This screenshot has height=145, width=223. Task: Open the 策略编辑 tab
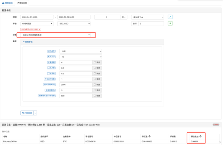coord(7,3)
